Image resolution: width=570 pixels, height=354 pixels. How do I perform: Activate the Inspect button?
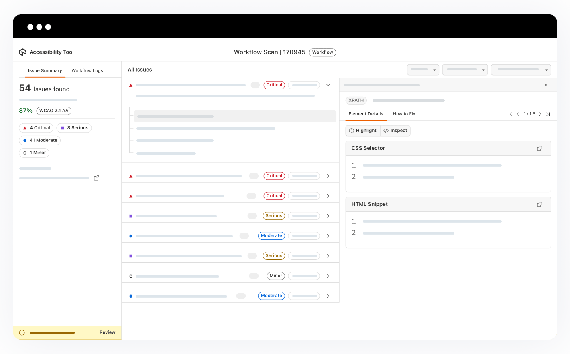[x=395, y=131]
